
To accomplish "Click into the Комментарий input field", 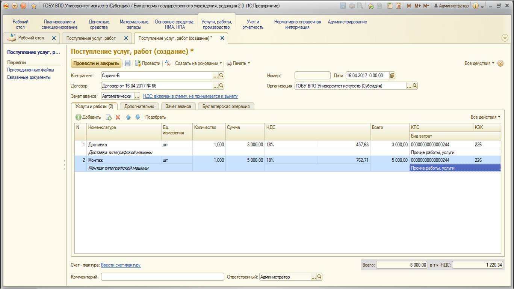I will point(162,277).
